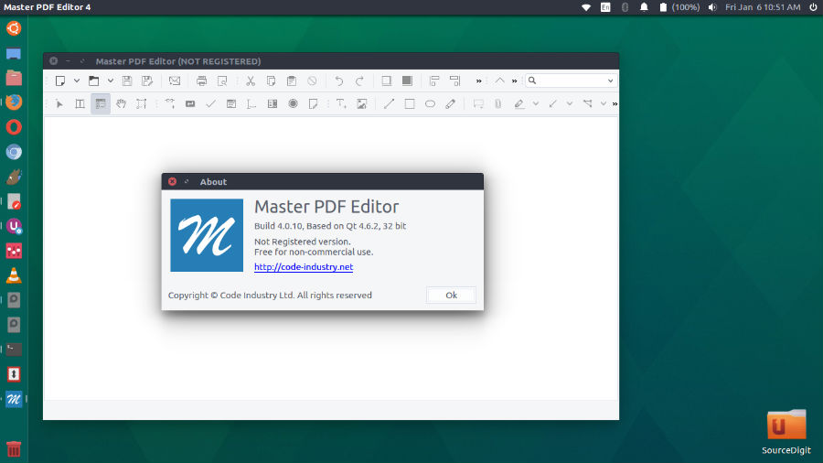This screenshot has height=463, width=823.
Task: Select the add Text tool
Action: coord(341,104)
